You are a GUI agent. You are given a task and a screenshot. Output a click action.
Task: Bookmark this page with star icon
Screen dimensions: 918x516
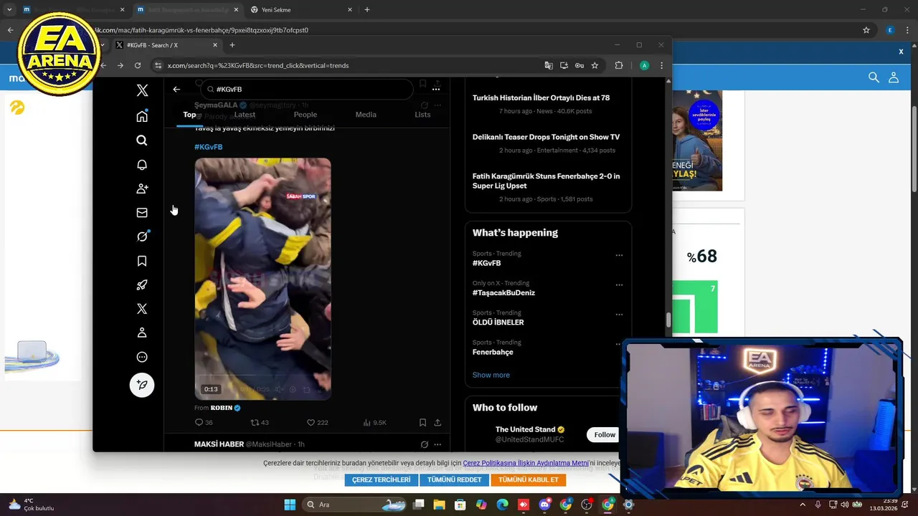click(595, 65)
